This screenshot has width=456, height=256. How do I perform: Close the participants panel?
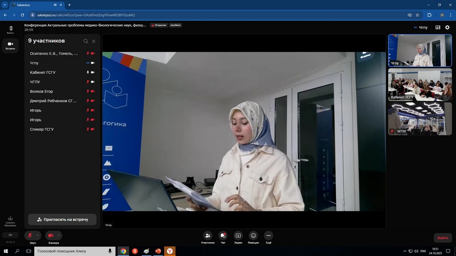94,41
